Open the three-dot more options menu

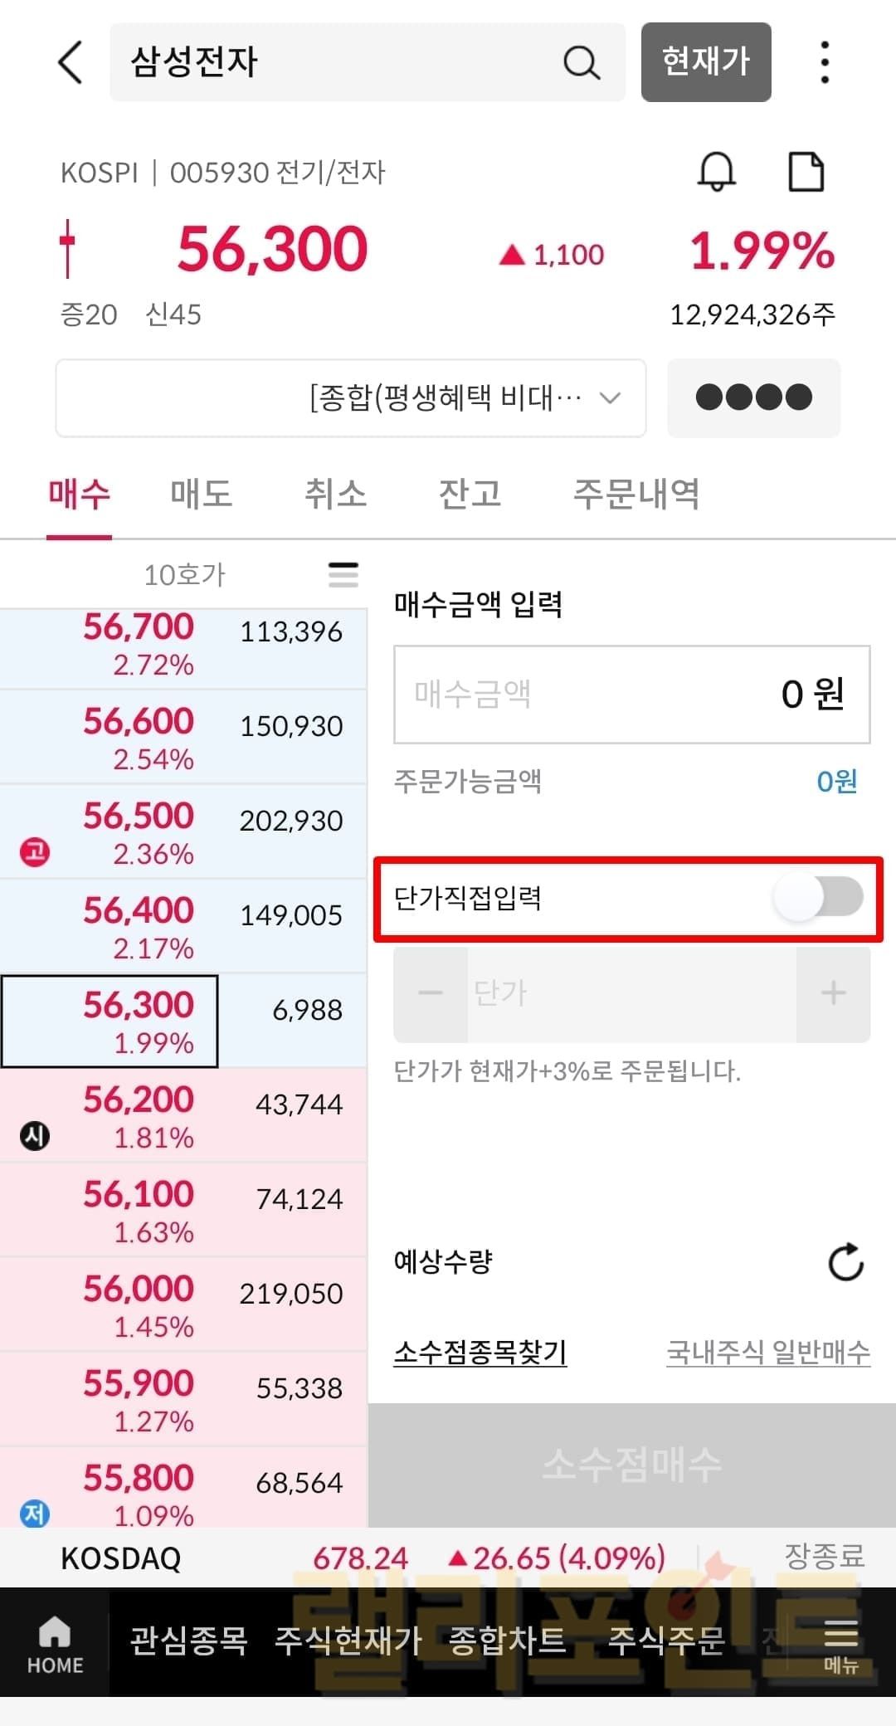(x=824, y=62)
